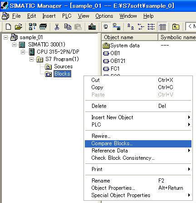Click the Download to PLC icon
Screen dimensions: 196x203
(92, 27)
